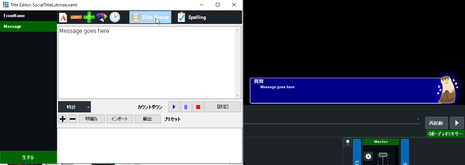Screen dimensions: 465x165
Task: Expand the 時計 dropdown arrow
Action: click(x=88, y=107)
